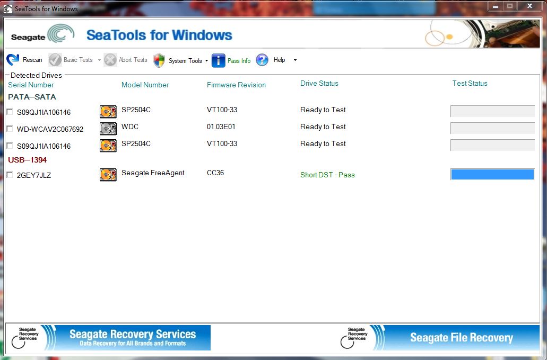
Task: Click the System Tools shield icon
Action: click(x=159, y=60)
